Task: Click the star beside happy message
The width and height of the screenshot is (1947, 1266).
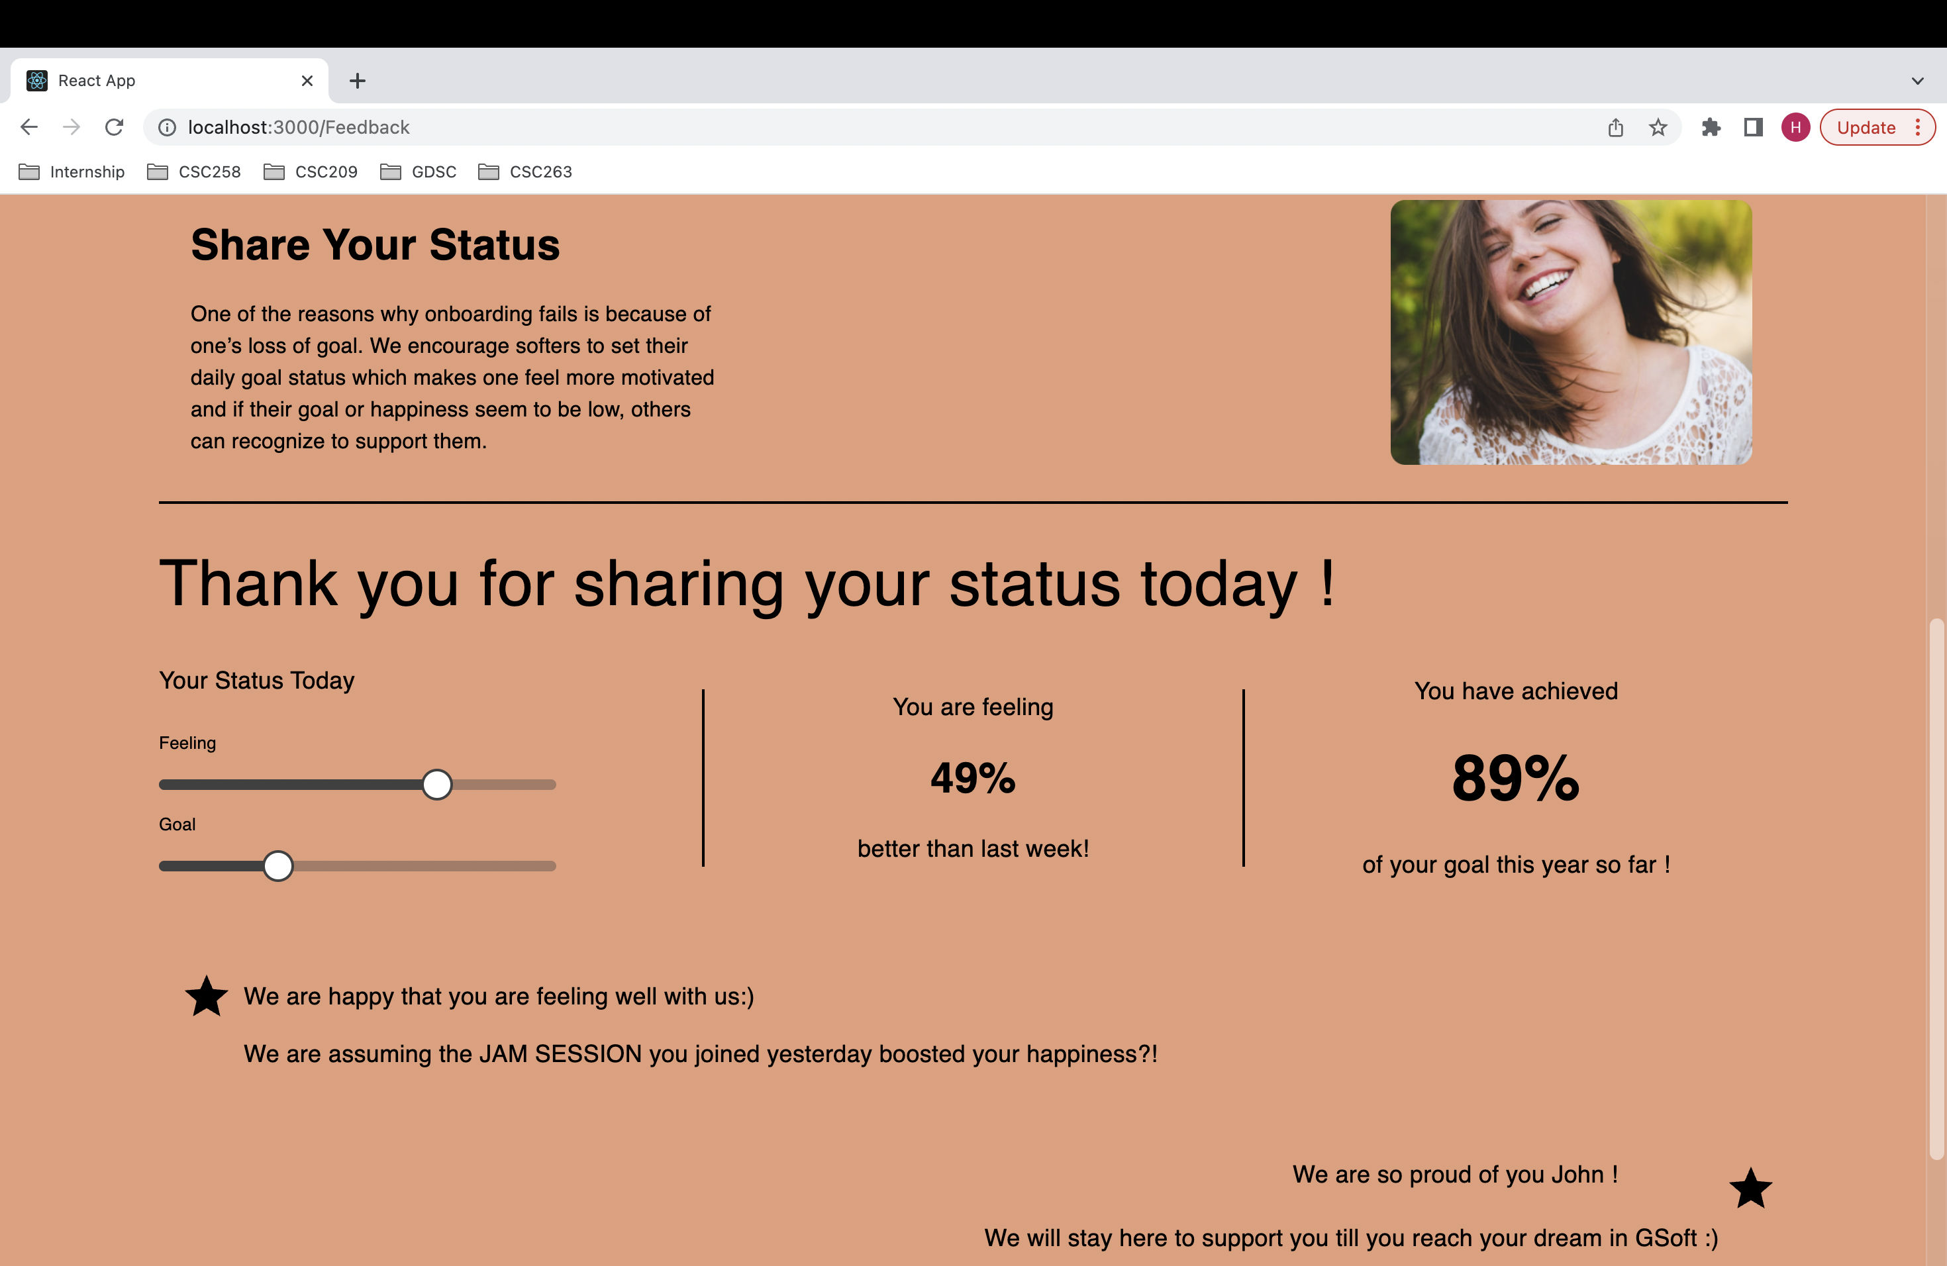Action: 206,997
